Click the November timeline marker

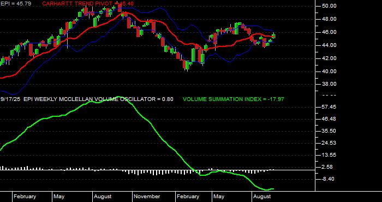click(x=147, y=197)
